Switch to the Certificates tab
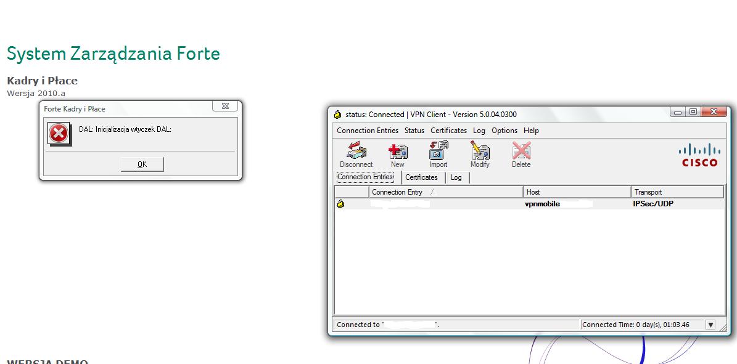This screenshot has height=364, width=737. coord(421,177)
